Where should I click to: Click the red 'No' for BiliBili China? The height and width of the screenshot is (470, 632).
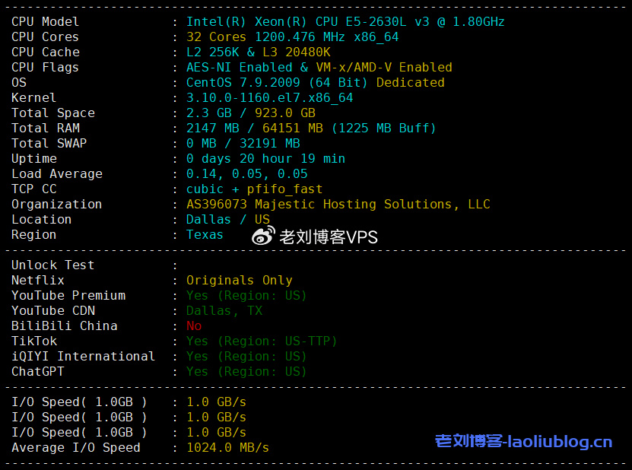point(194,326)
